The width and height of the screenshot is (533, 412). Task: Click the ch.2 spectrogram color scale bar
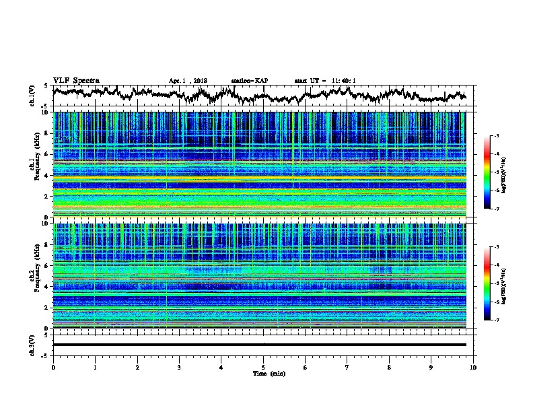(487, 283)
